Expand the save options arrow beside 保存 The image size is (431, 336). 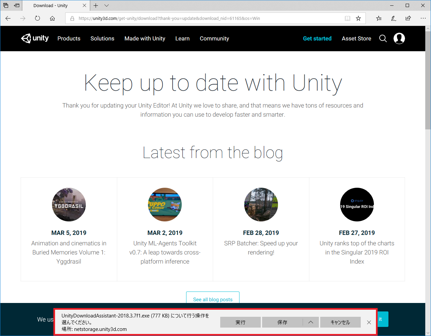coord(311,322)
